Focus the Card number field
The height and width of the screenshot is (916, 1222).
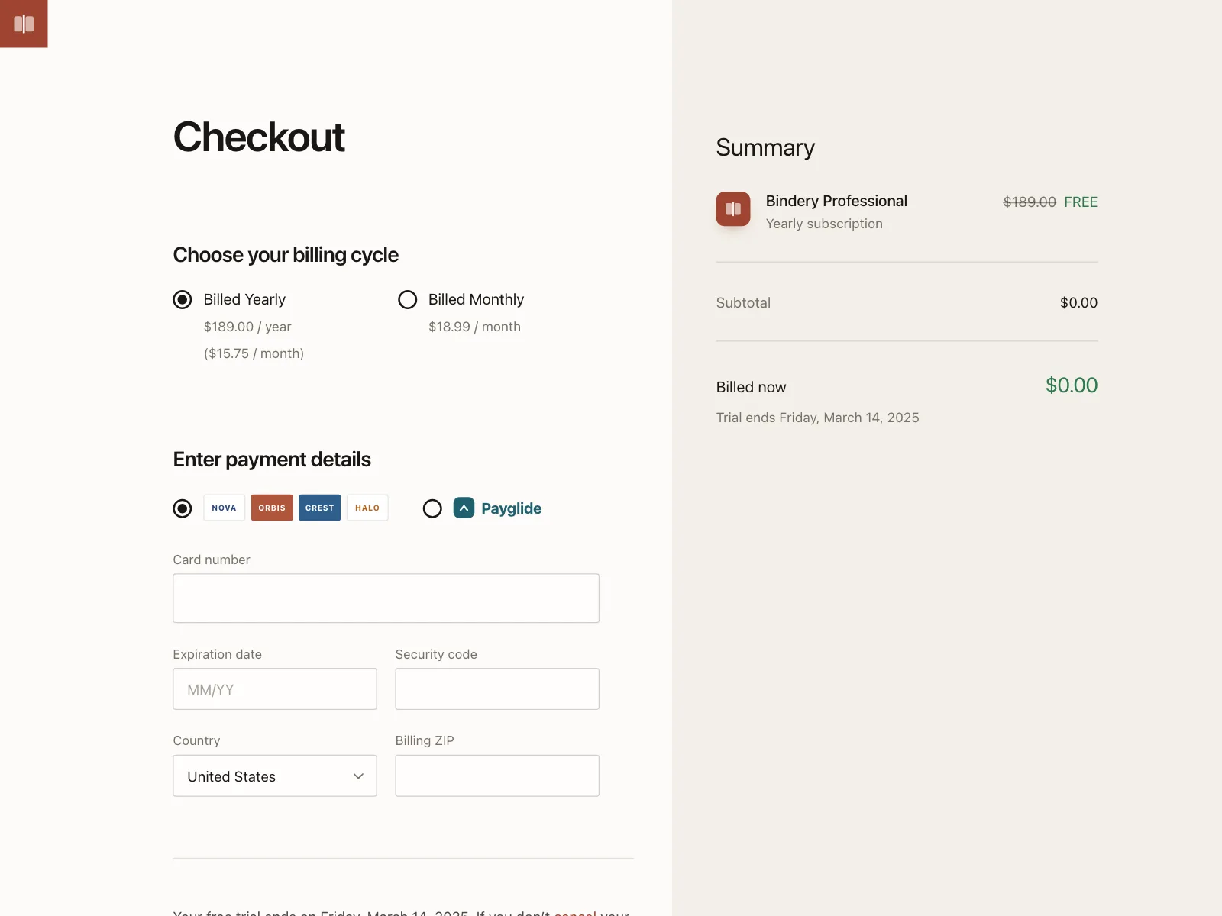pos(386,598)
